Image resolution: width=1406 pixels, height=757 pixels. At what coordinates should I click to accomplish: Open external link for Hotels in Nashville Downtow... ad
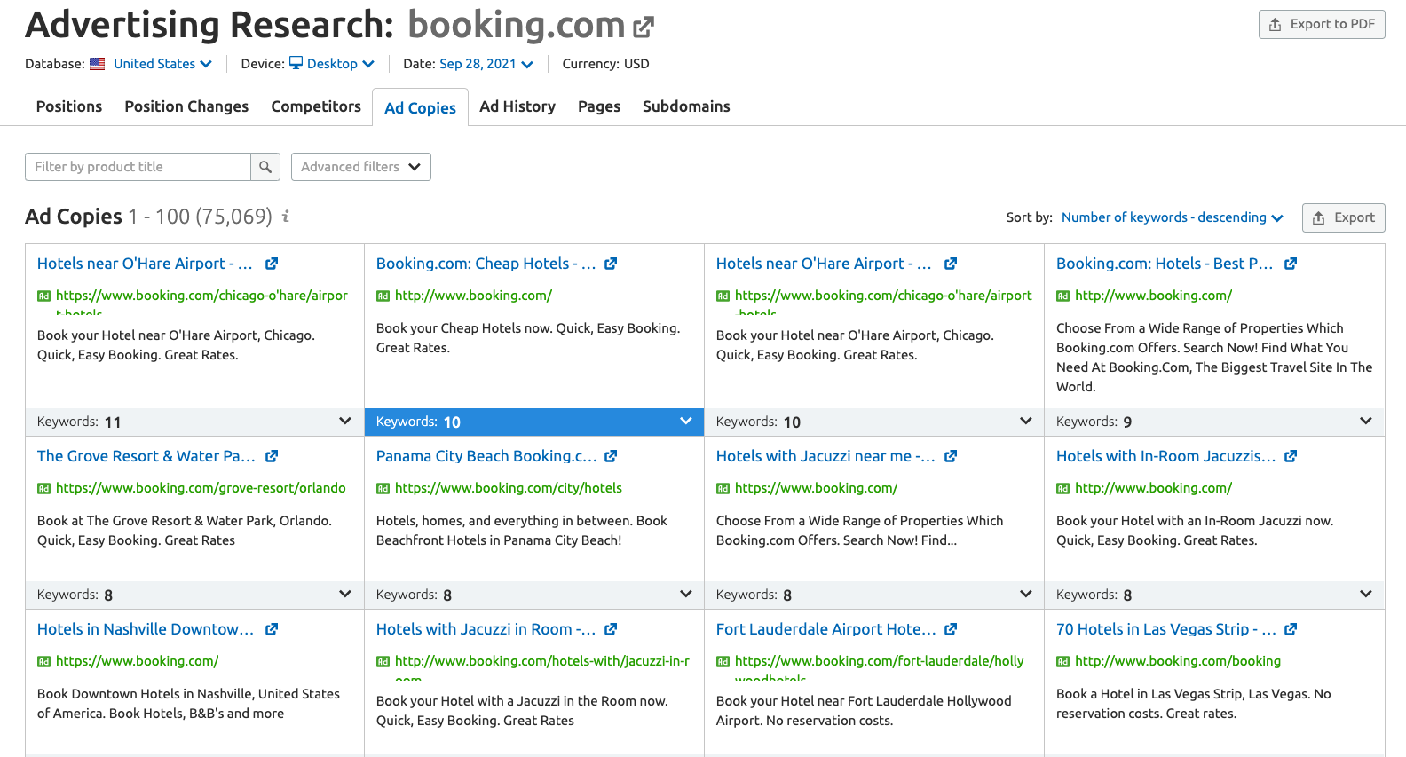click(272, 629)
